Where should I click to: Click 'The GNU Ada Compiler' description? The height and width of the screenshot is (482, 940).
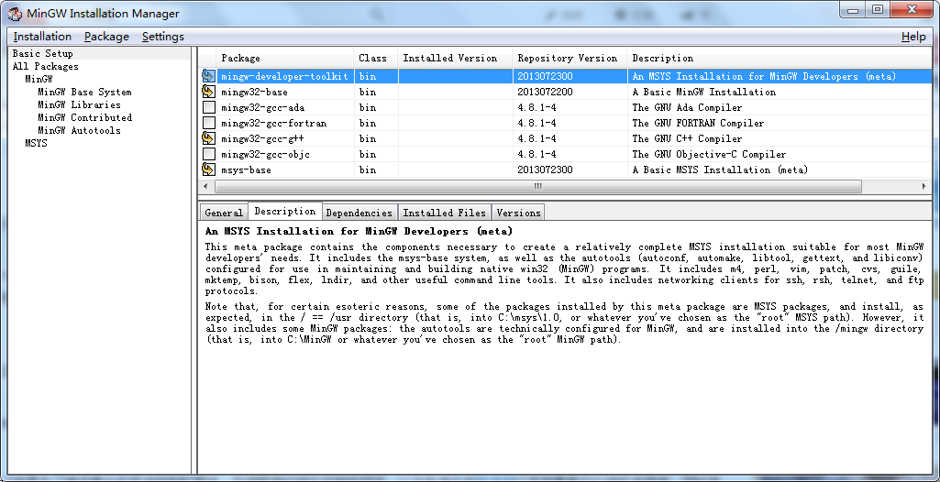687,108
